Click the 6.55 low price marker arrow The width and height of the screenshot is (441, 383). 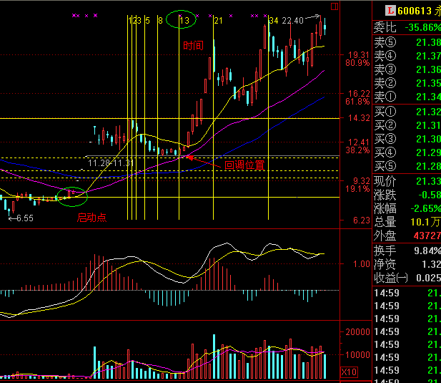[x=11, y=217]
